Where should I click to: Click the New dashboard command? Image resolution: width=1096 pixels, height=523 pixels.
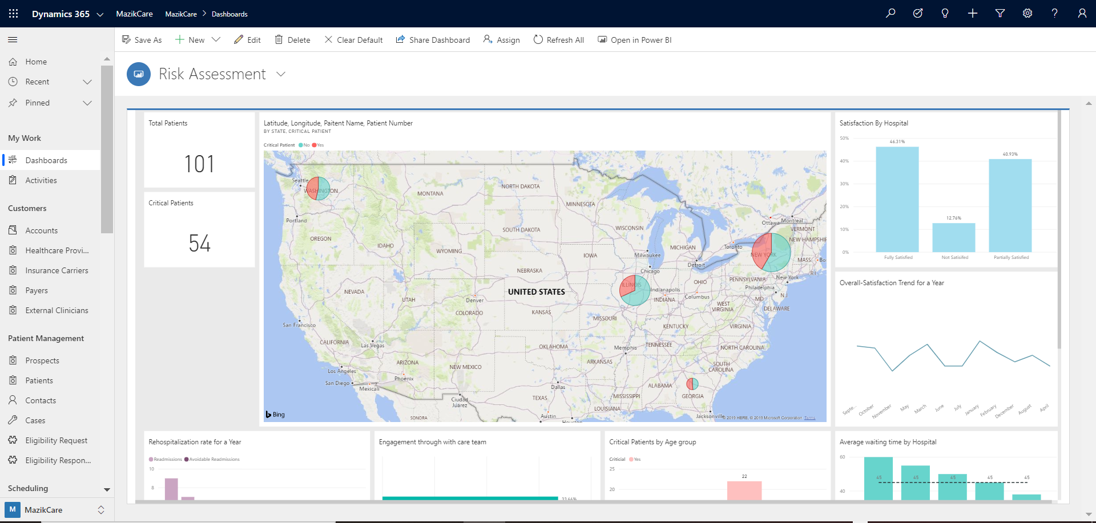190,40
